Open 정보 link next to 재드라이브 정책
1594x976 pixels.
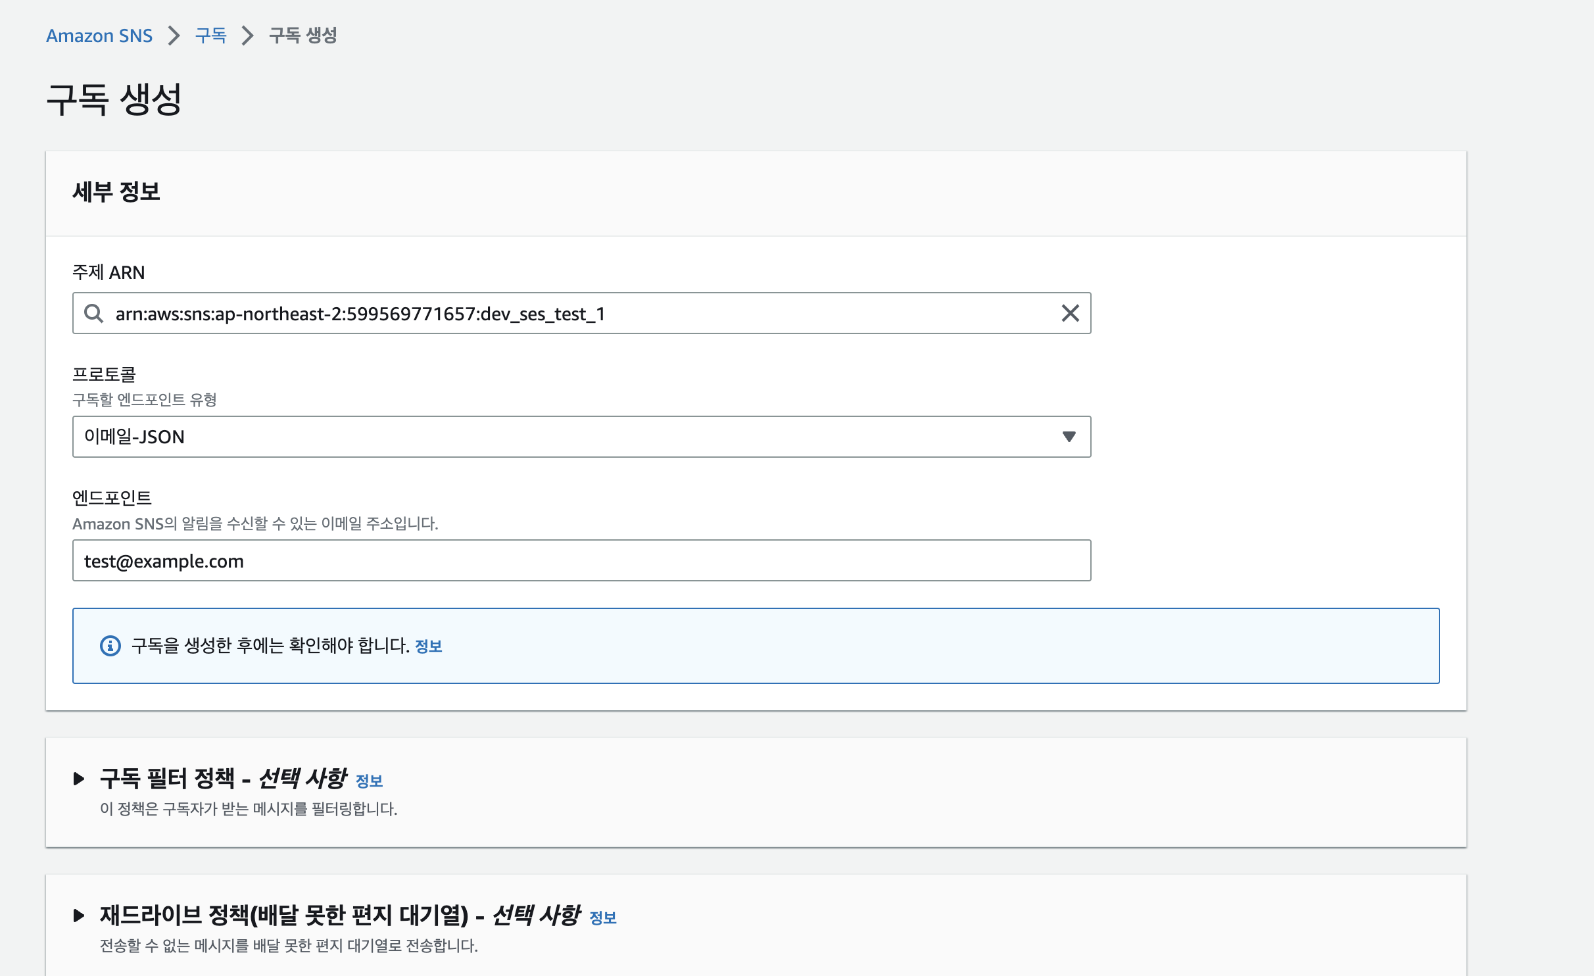point(603,918)
